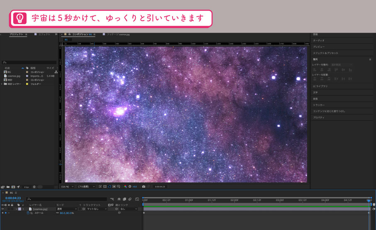376x230 pixels.
Task: Open the Graph Editor icon in timeline
Action: click(x=137, y=199)
